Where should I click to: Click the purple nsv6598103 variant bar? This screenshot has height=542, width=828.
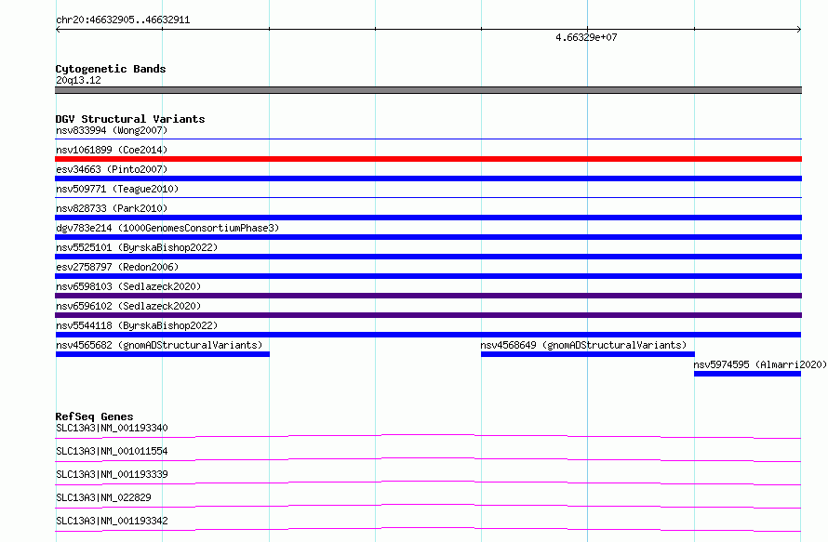(428, 296)
